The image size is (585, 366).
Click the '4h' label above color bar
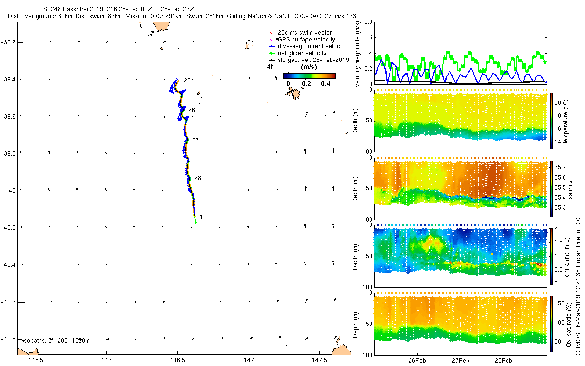[270, 67]
